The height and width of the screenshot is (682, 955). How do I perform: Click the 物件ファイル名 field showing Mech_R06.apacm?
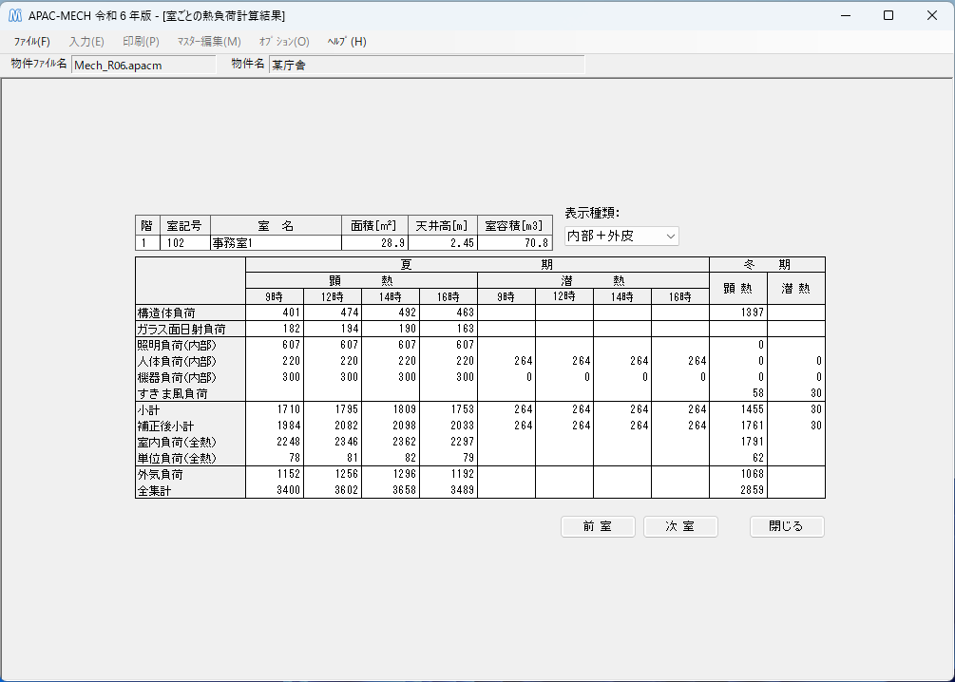(143, 65)
